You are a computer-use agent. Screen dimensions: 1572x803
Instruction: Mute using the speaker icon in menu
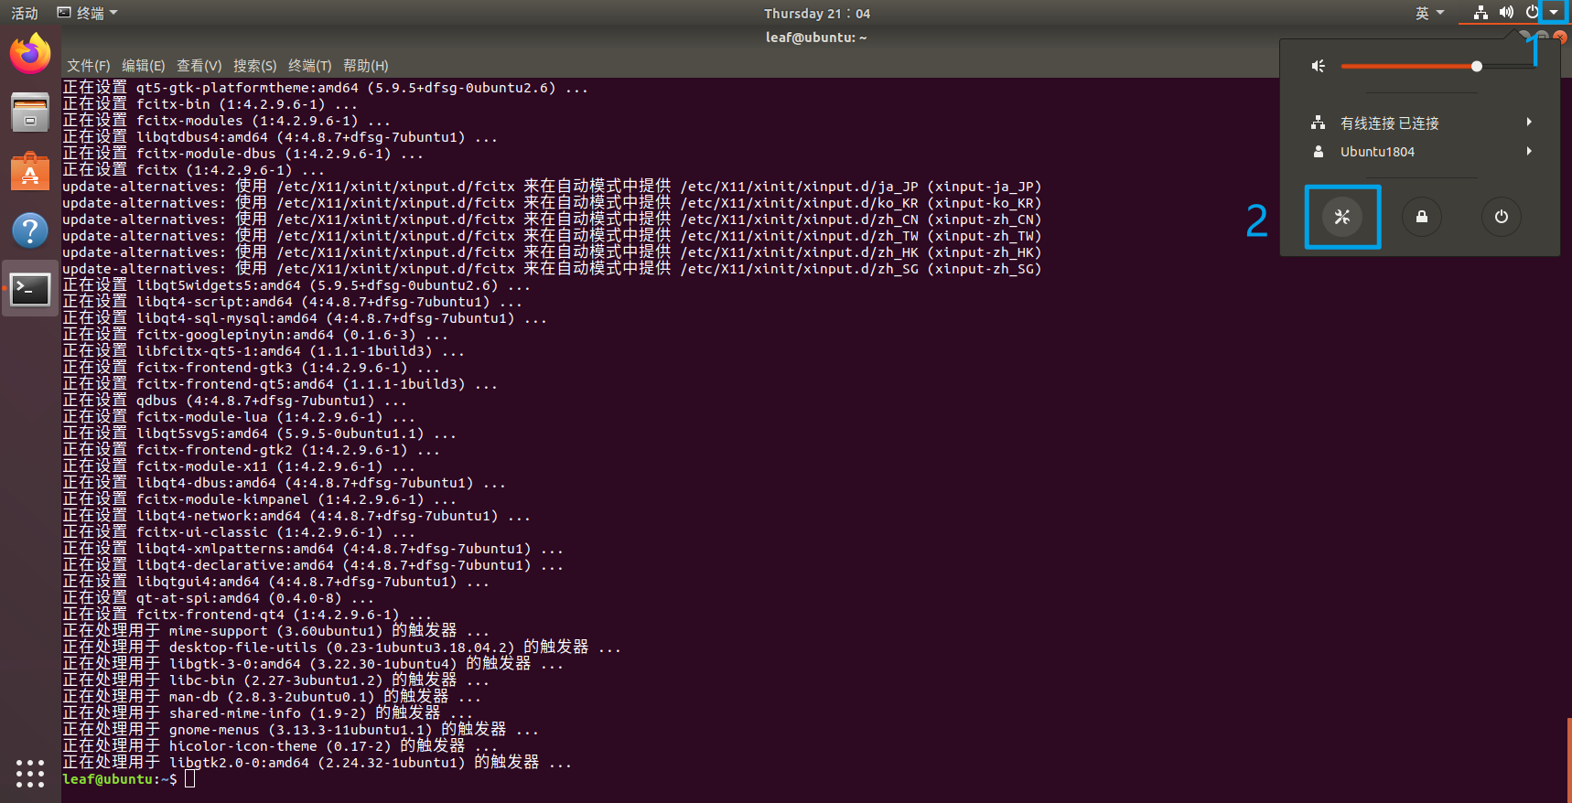coord(1318,66)
